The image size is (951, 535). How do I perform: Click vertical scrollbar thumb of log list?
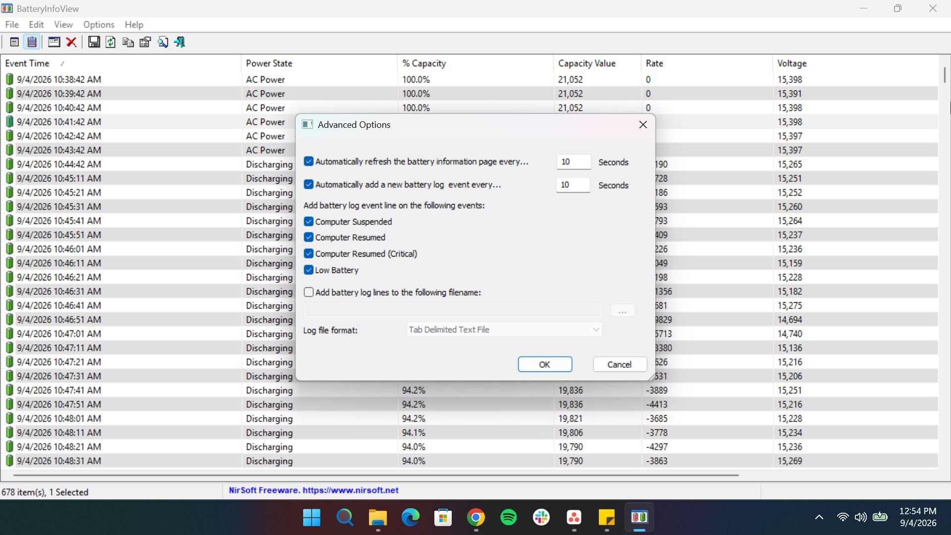pos(945,74)
